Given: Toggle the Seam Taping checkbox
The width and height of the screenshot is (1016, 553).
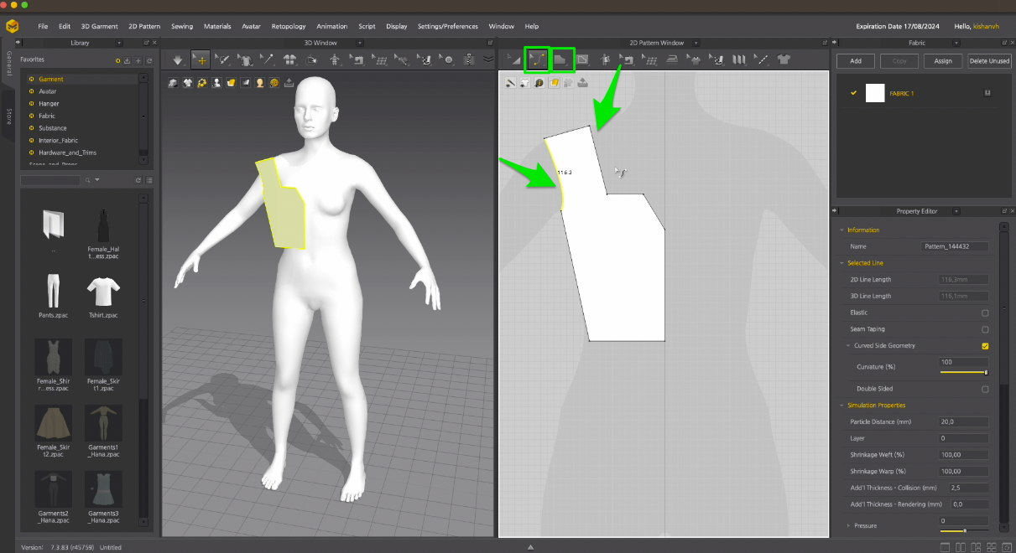Looking at the screenshot, I should pos(985,329).
